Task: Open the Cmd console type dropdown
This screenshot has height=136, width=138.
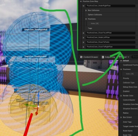Action: point(124,57)
